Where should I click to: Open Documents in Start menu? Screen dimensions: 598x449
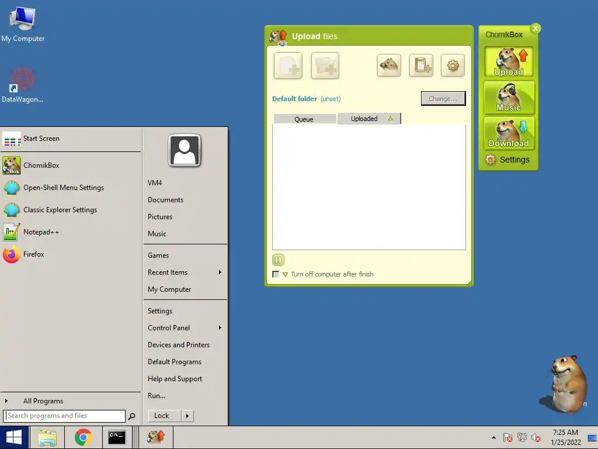click(x=185, y=200)
